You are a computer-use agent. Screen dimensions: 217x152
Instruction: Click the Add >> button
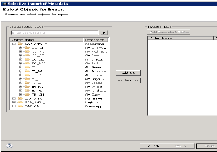click(x=128, y=73)
